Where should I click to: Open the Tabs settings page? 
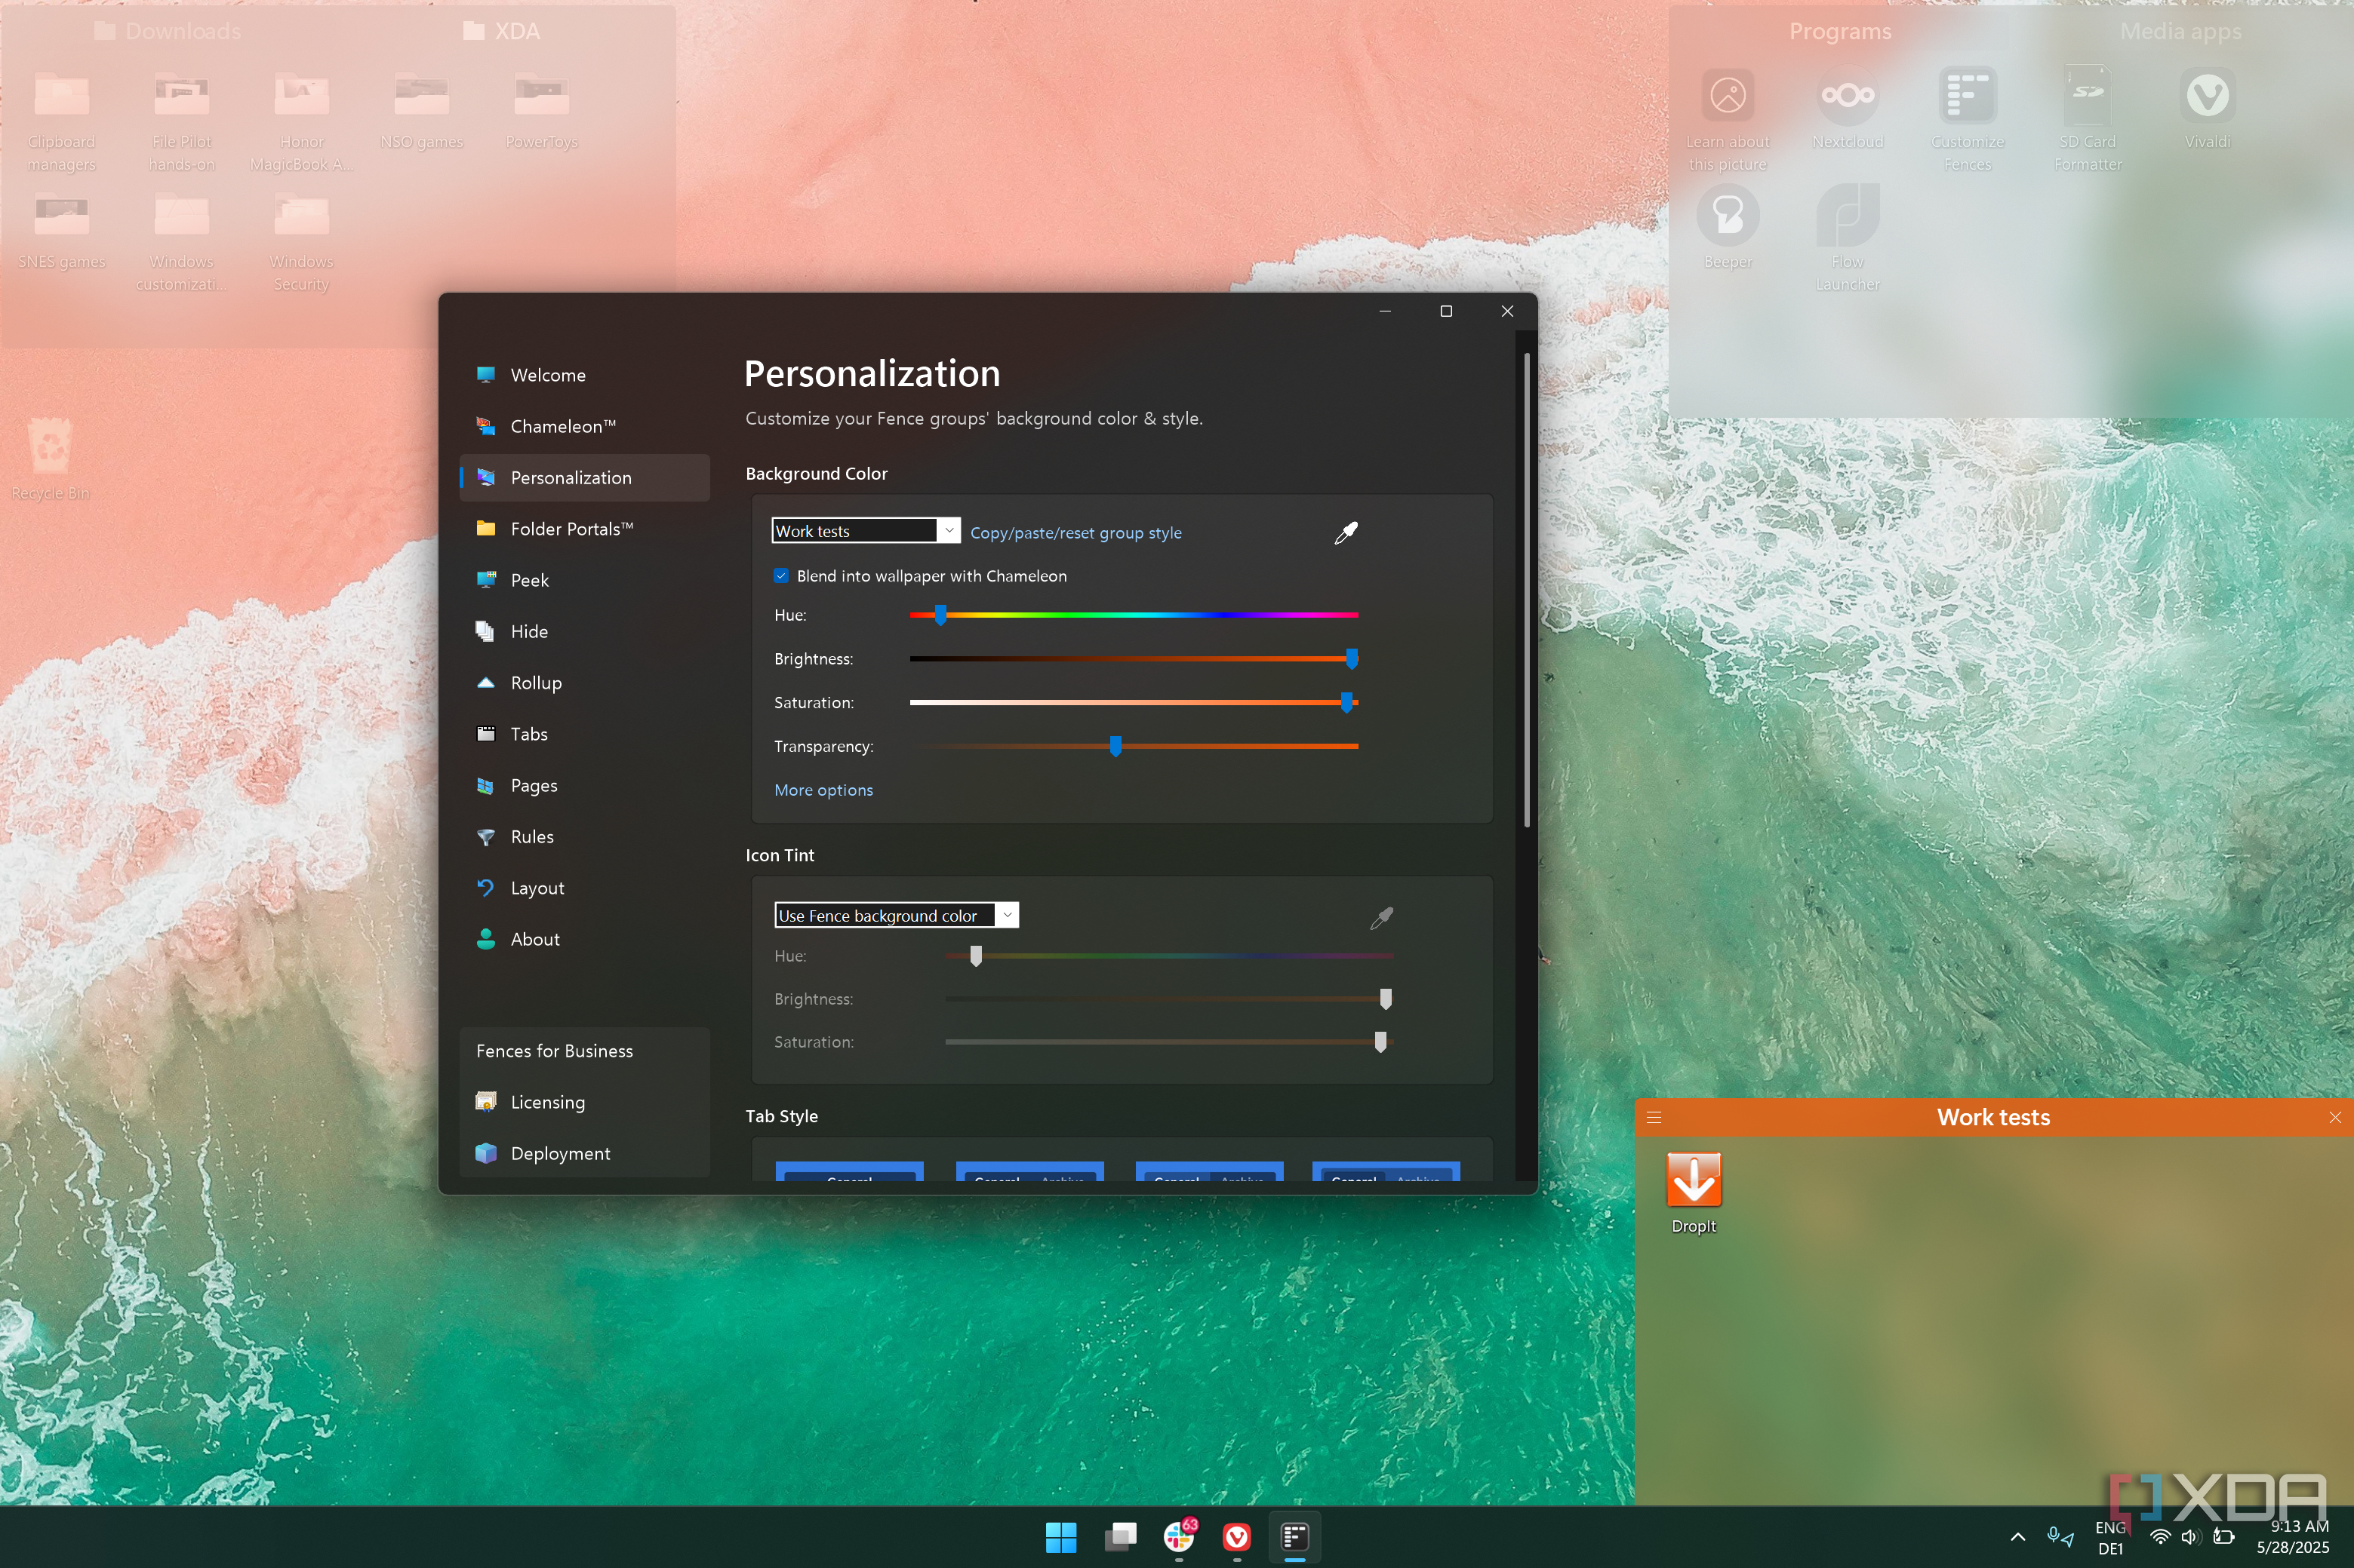click(x=584, y=734)
